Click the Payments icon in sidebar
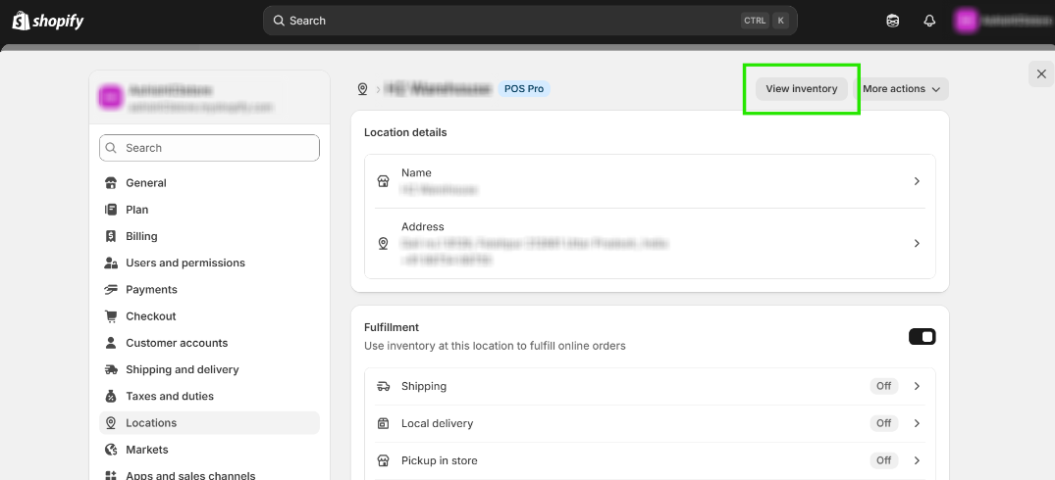Image resolution: width=1055 pixels, height=480 pixels. [x=111, y=290]
